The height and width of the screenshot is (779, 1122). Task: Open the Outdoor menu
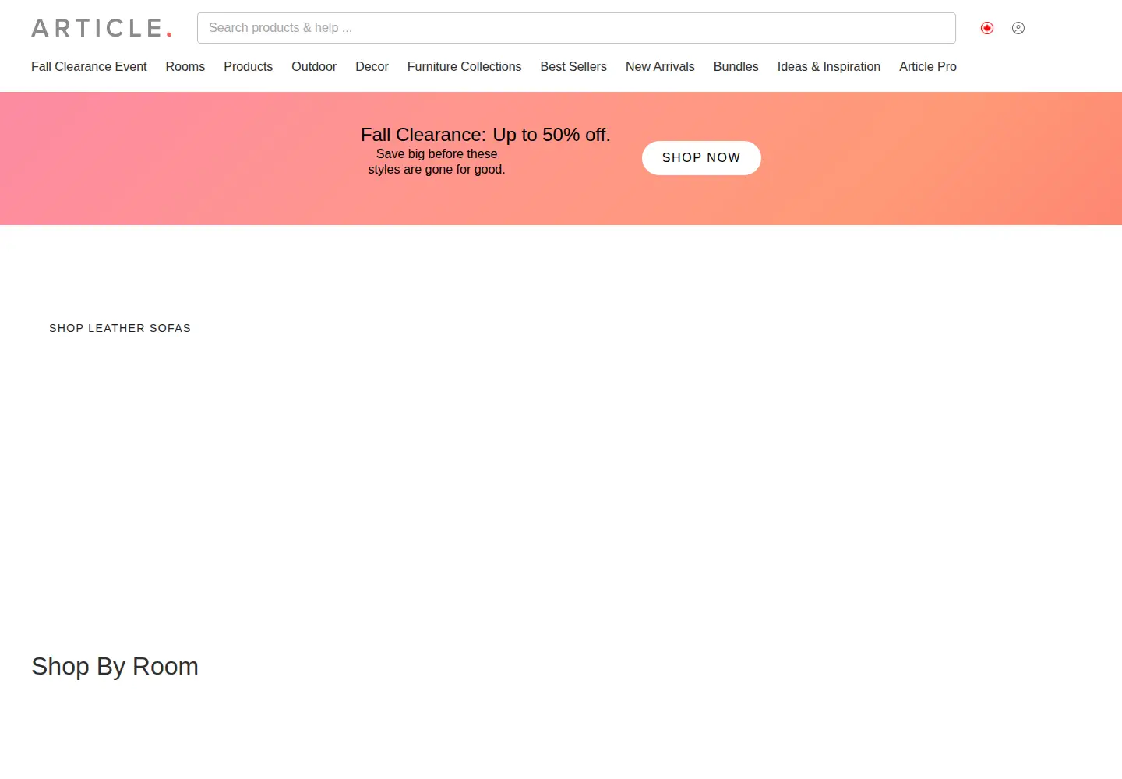click(314, 67)
